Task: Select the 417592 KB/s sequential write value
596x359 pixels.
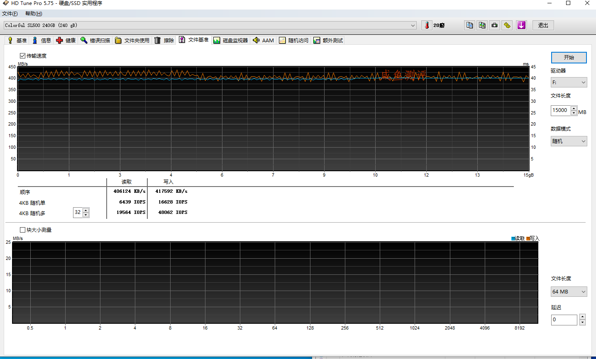Action: point(171,192)
